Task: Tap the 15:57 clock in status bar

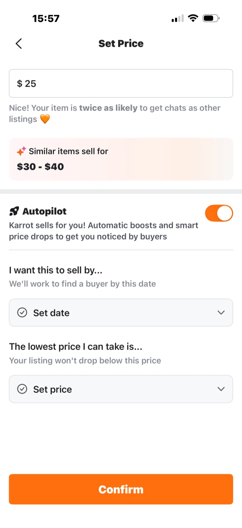Action: click(46, 18)
